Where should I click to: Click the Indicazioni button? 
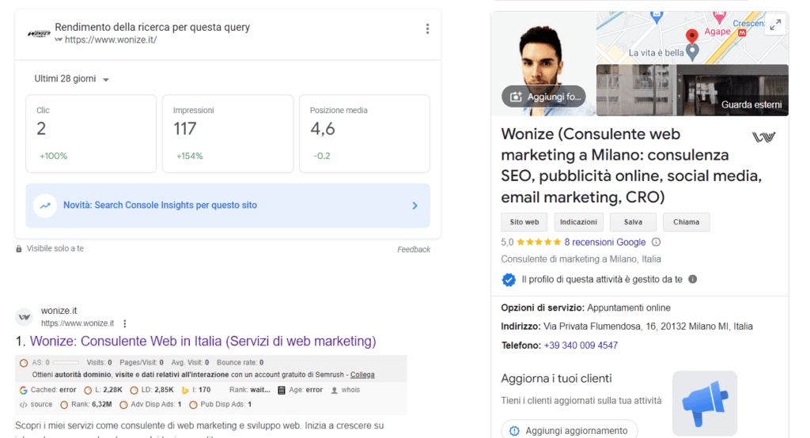click(578, 222)
